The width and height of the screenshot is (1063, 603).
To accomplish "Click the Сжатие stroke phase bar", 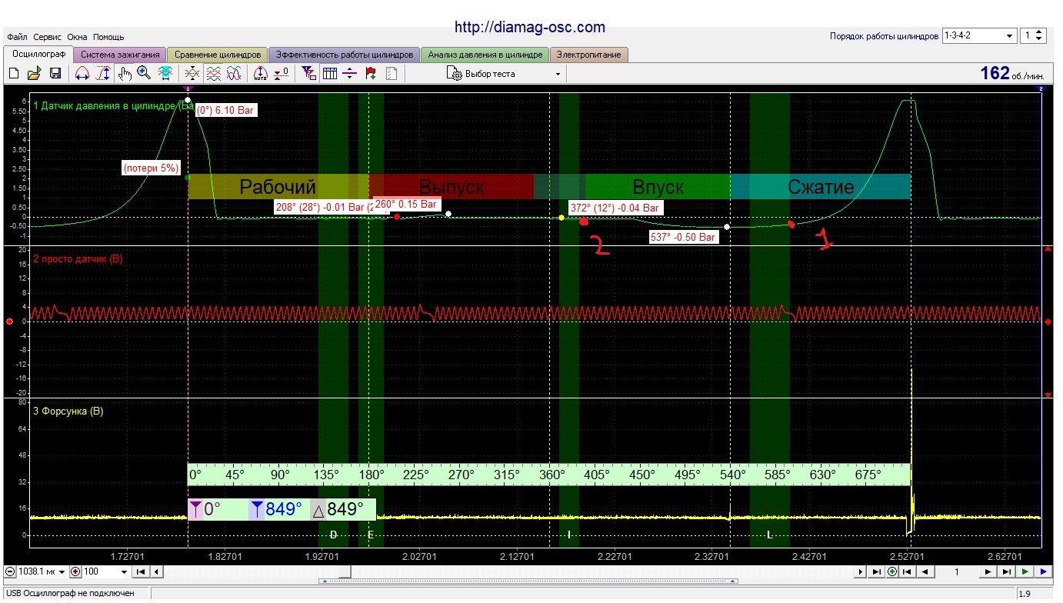I will click(x=821, y=187).
